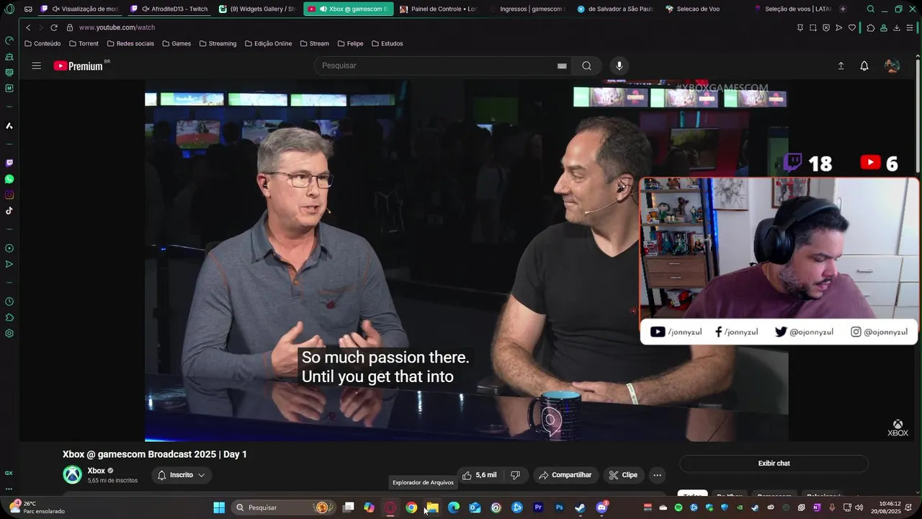The image size is (922, 519).
Task: Click the browser reload button
Action: click(53, 27)
